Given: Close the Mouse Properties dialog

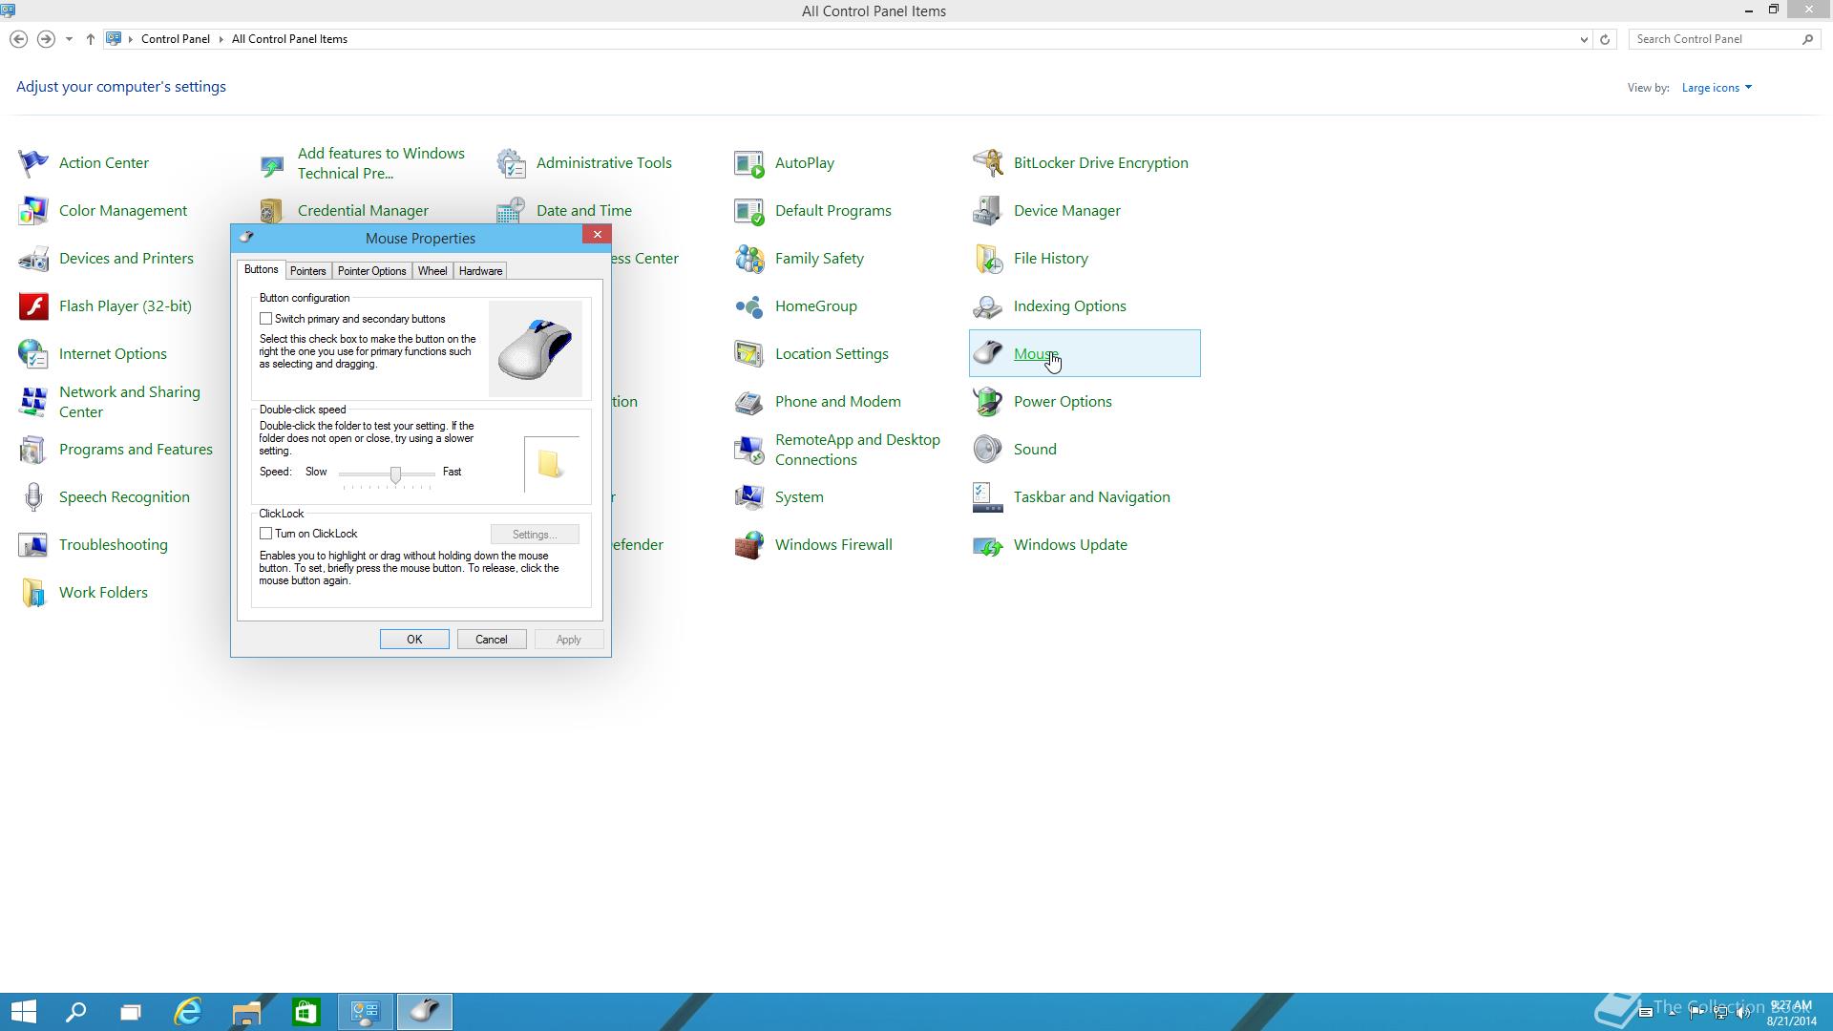Looking at the screenshot, I should pyautogui.click(x=598, y=235).
